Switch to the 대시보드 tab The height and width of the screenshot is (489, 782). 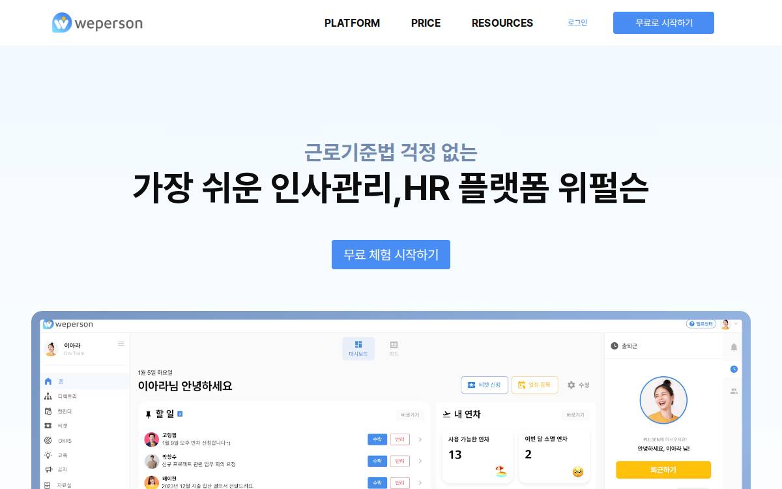358,348
